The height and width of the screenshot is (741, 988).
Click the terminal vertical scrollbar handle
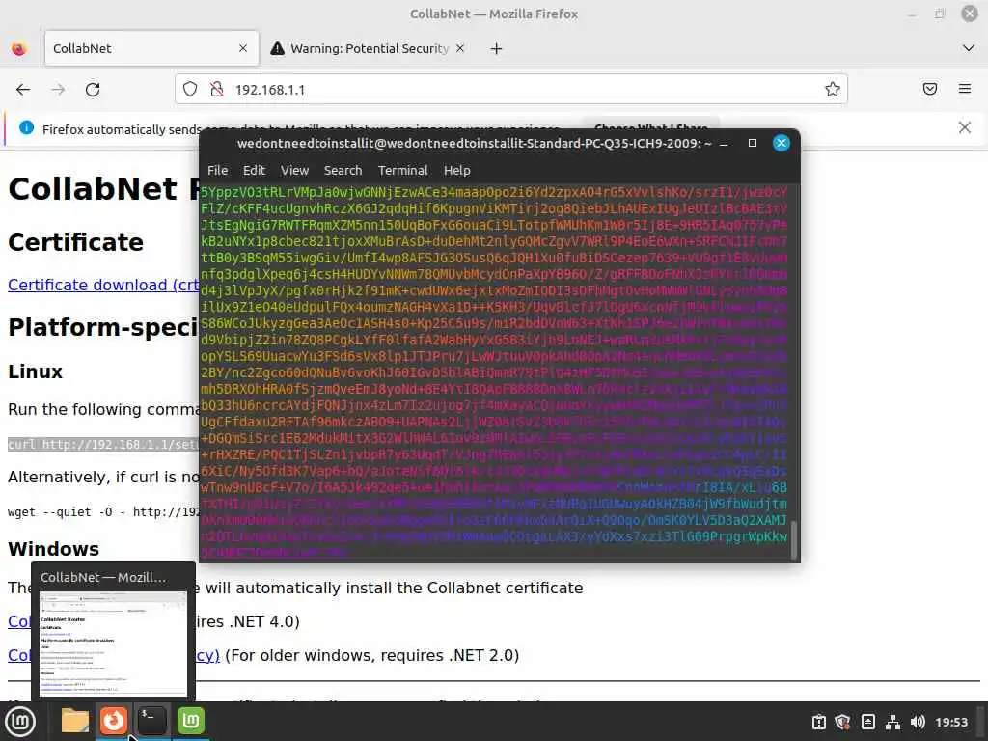tap(794, 540)
